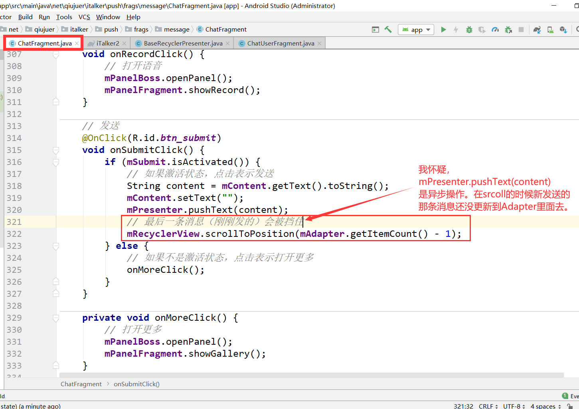This screenshot has height=409, width=579.
Task: Click the italker breadcrumb folder
Action: click(x=75, y=30)
